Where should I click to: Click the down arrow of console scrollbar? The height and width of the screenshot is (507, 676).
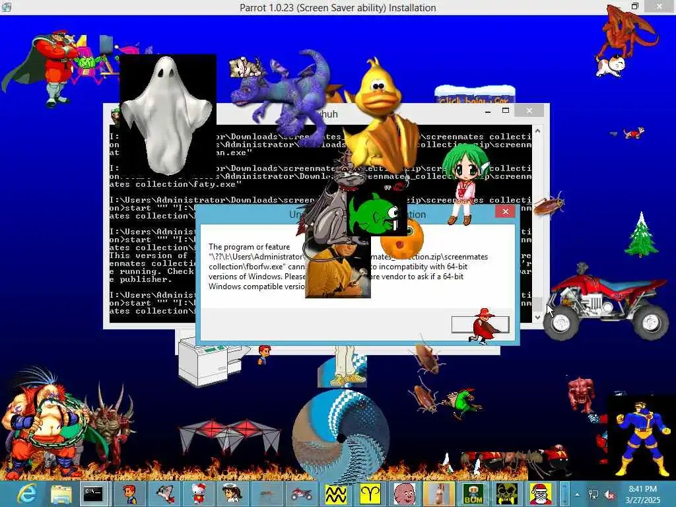[537, 317]
